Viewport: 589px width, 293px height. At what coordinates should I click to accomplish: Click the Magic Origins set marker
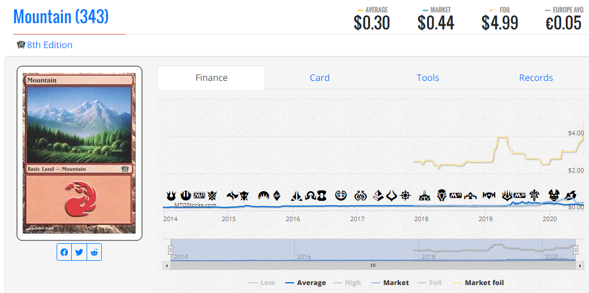coord(264,196)
